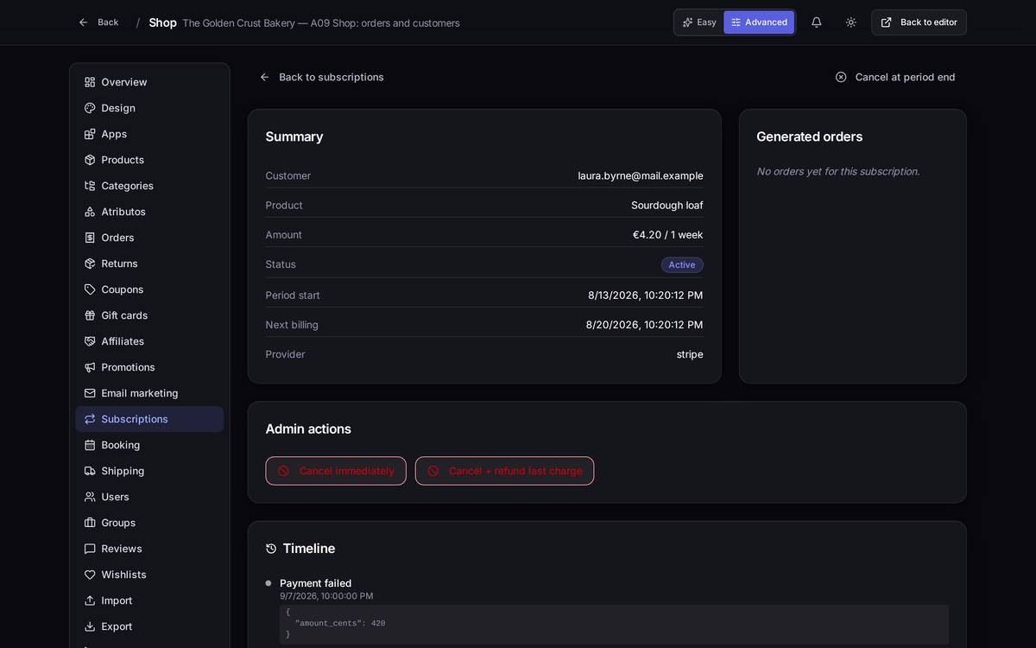Click the Gift cards icon in sidebar
1036x648 pixels.
[x=90, y=315]
